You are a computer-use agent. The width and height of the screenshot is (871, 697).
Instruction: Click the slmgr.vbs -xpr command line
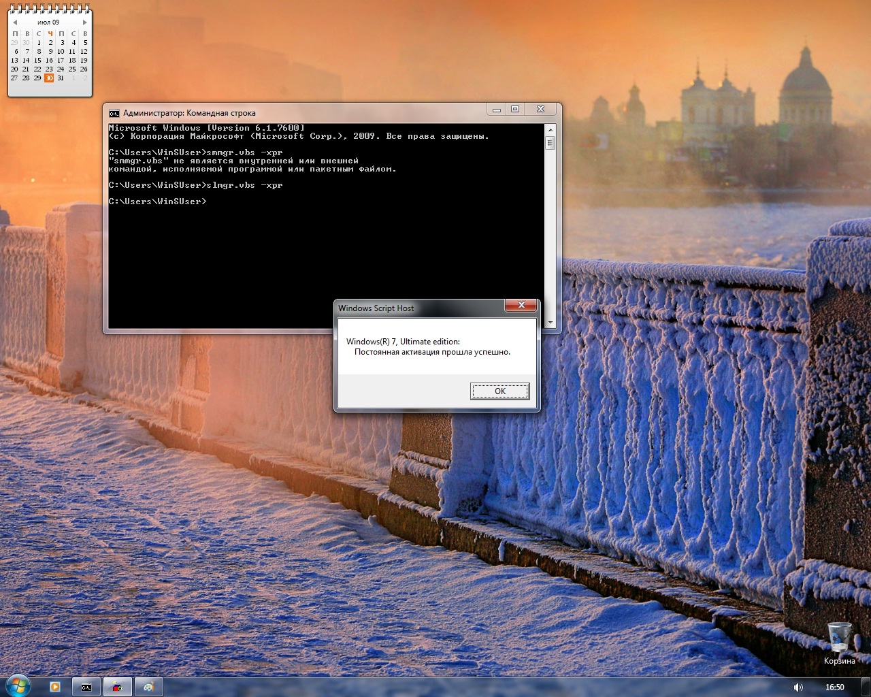click(x=195, y=185)
